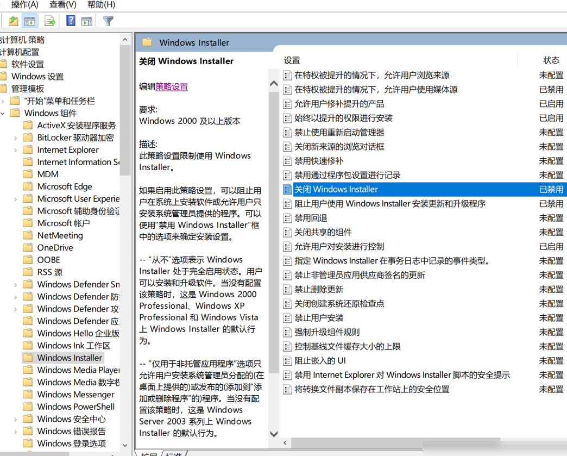Collapse the Windows 组件 tree node
Viewport: 567px width, 456px height.
(x=3, y=113)
